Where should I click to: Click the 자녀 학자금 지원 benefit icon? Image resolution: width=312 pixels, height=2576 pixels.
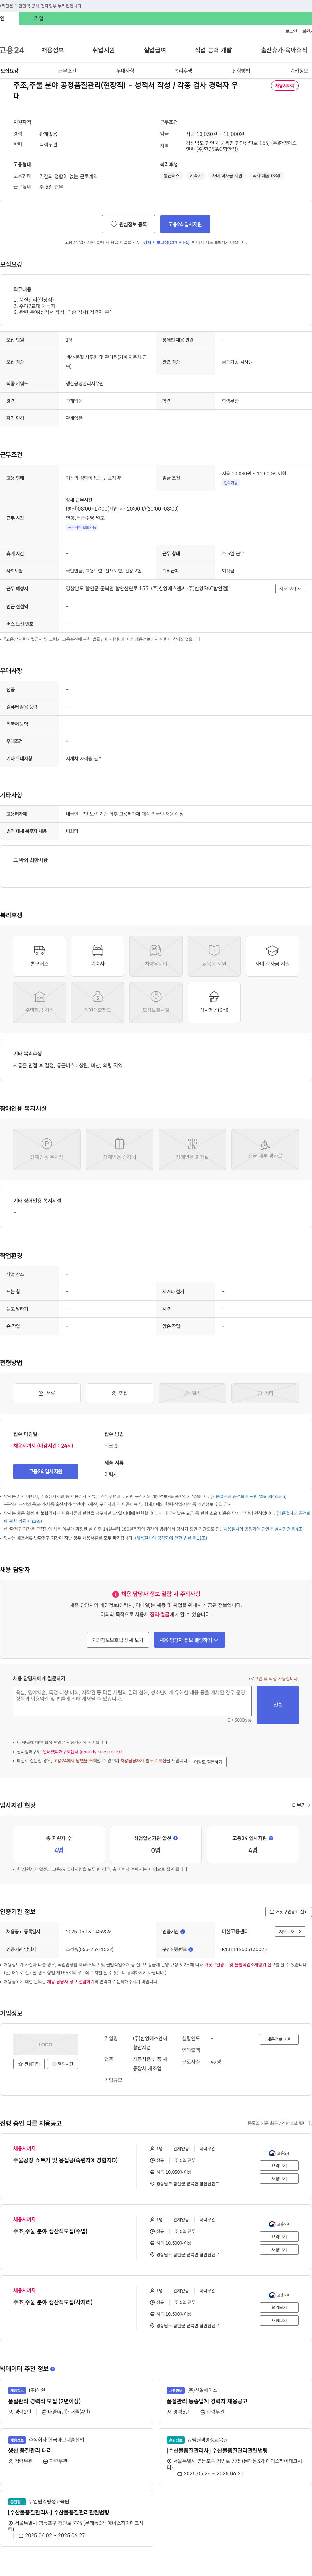coord(272,956)
